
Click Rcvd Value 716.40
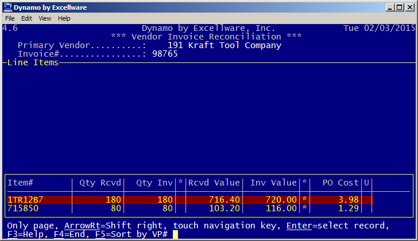click(x=224, y=200)
